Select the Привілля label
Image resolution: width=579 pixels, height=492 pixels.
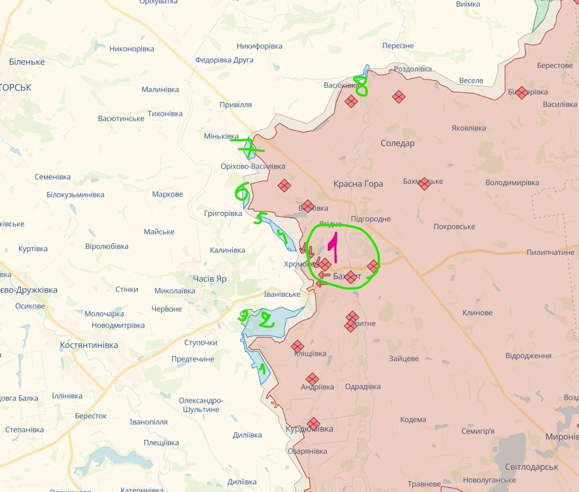236,105
